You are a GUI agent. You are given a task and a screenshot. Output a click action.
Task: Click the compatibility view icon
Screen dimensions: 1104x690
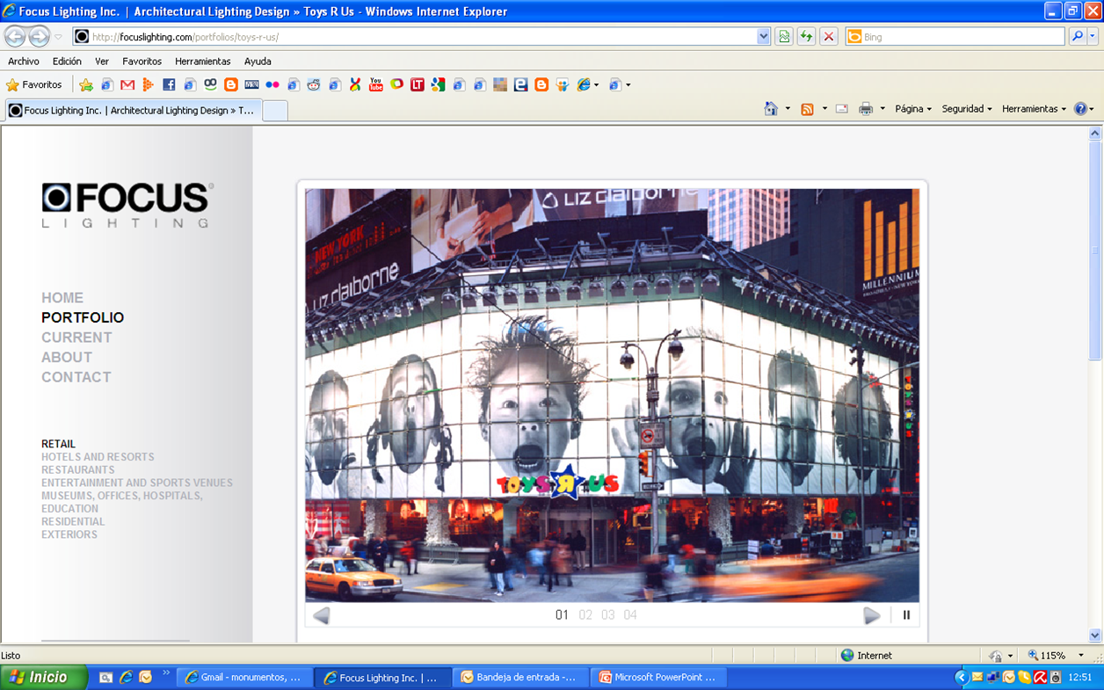[784, 37]
